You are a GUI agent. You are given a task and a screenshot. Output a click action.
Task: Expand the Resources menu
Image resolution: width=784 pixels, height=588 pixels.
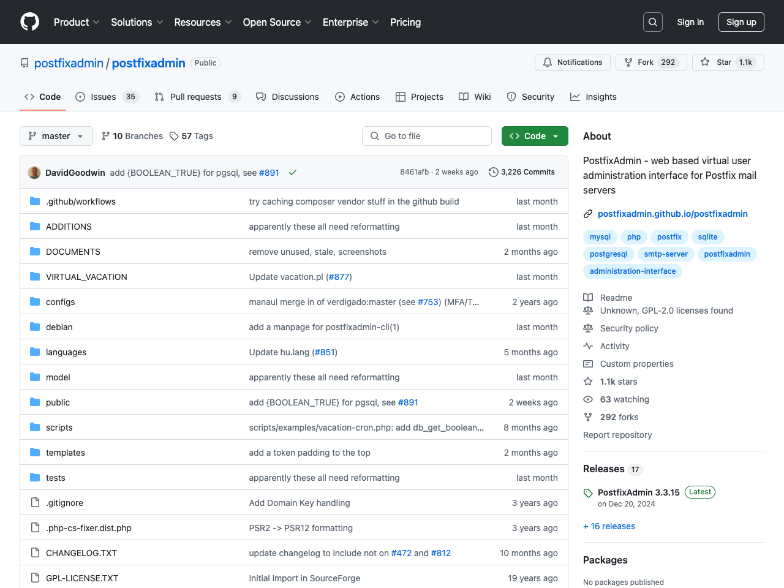(203, 22)
